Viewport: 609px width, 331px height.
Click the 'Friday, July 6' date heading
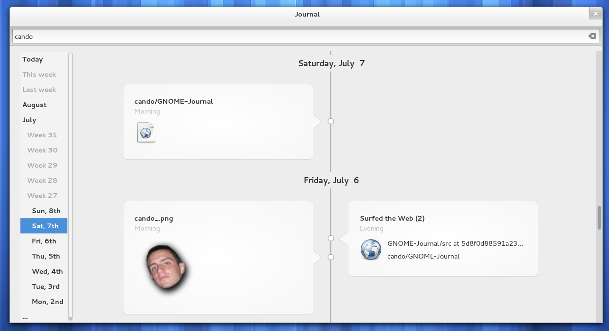point(331,180)
